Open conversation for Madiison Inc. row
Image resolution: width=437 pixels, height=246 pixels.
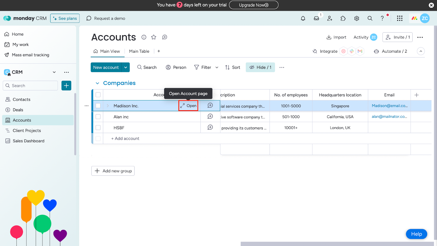tap(210, 105)
